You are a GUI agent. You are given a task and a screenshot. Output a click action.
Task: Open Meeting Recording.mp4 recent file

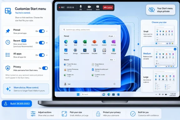click(100, 70)
